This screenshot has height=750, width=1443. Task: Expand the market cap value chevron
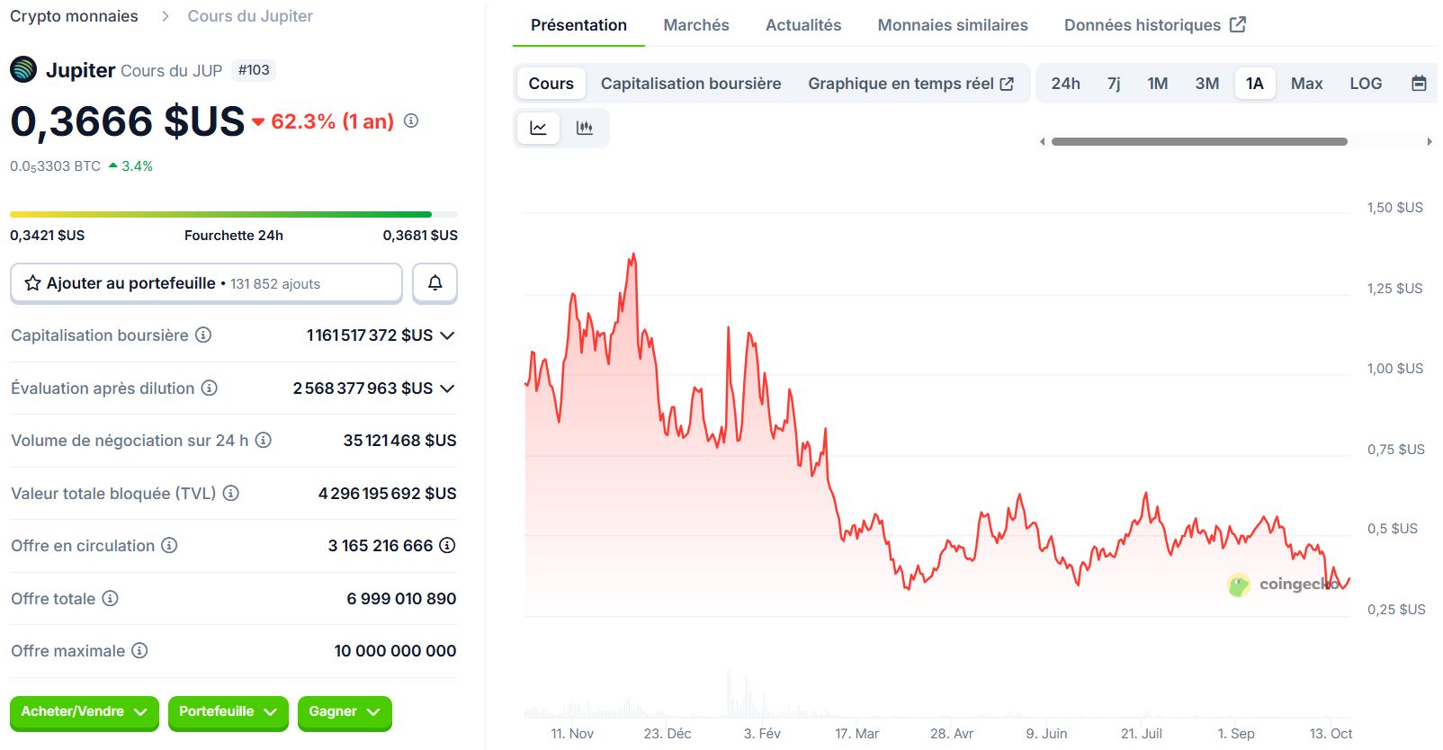coord(447,335)
